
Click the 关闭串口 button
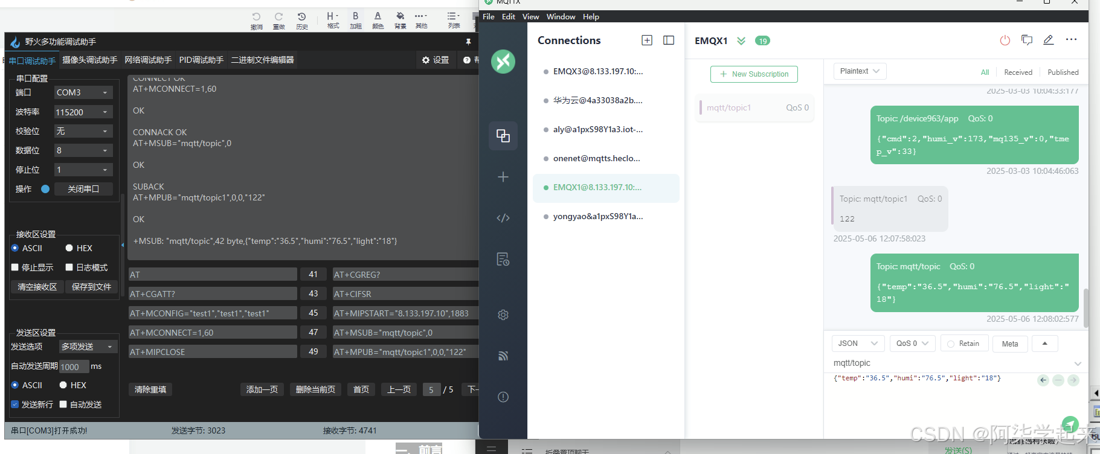coord(83,189)
